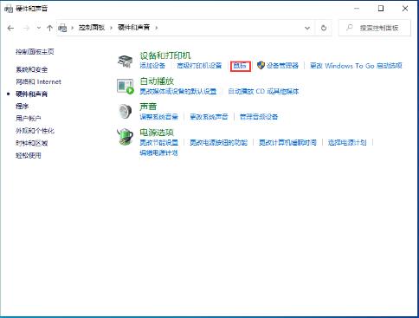Close the 硬件和声音 window
Viewport: 419px width, 318px height.
(x=405, y=9)
